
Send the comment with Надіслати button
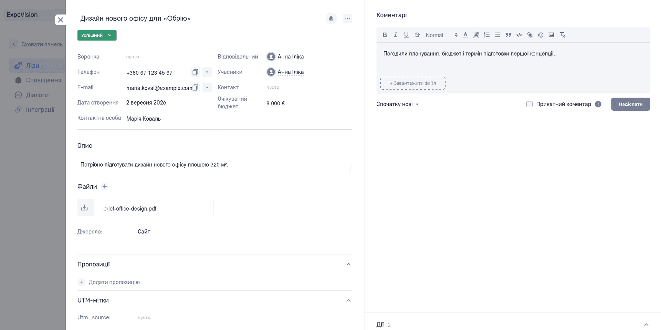[630, 104]
